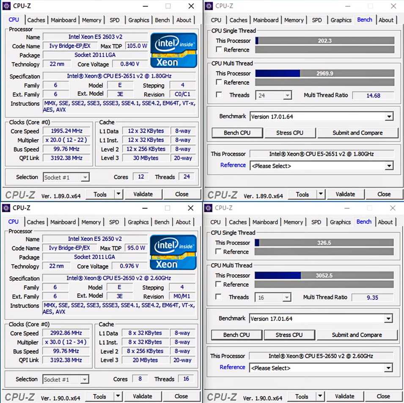404x403 pixels.
Task: Open Bench tab in Xeon E5 2603 v2 window
Action: point(162,20)
